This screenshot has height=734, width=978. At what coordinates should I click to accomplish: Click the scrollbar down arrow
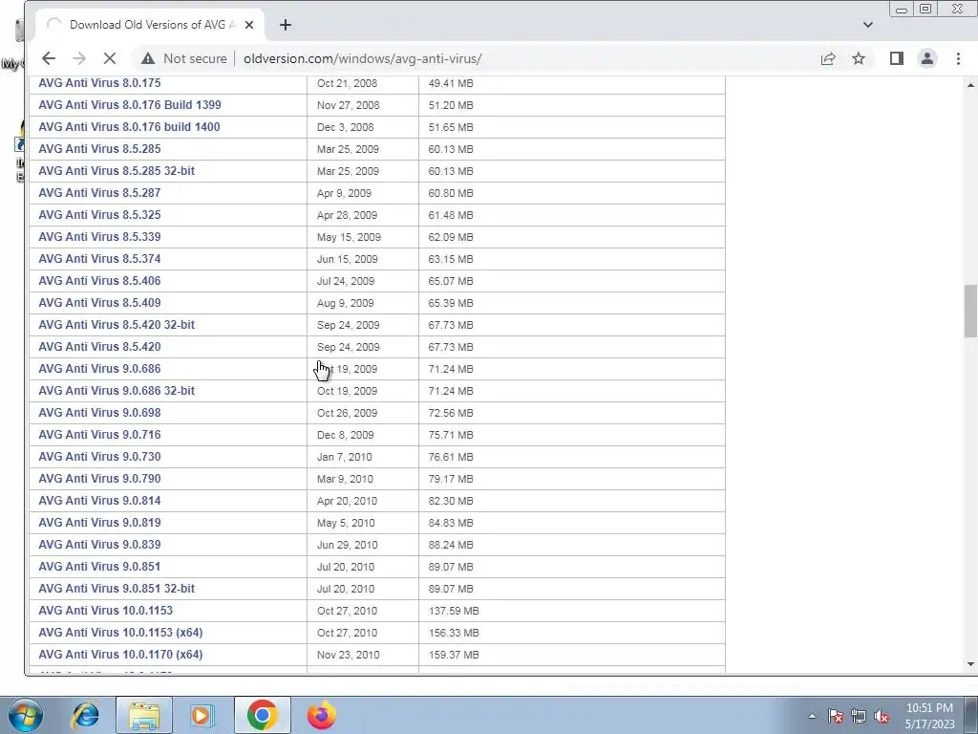(970, 665)
